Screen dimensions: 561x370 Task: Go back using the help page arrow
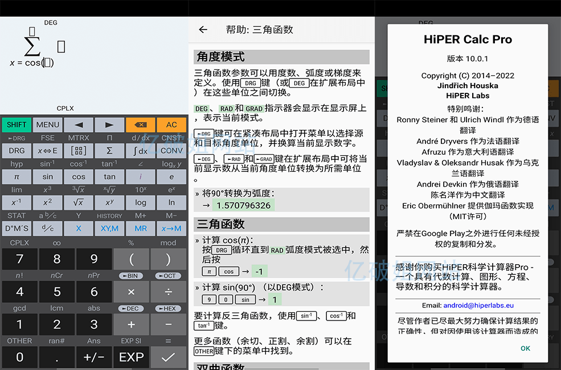[203, 30]
